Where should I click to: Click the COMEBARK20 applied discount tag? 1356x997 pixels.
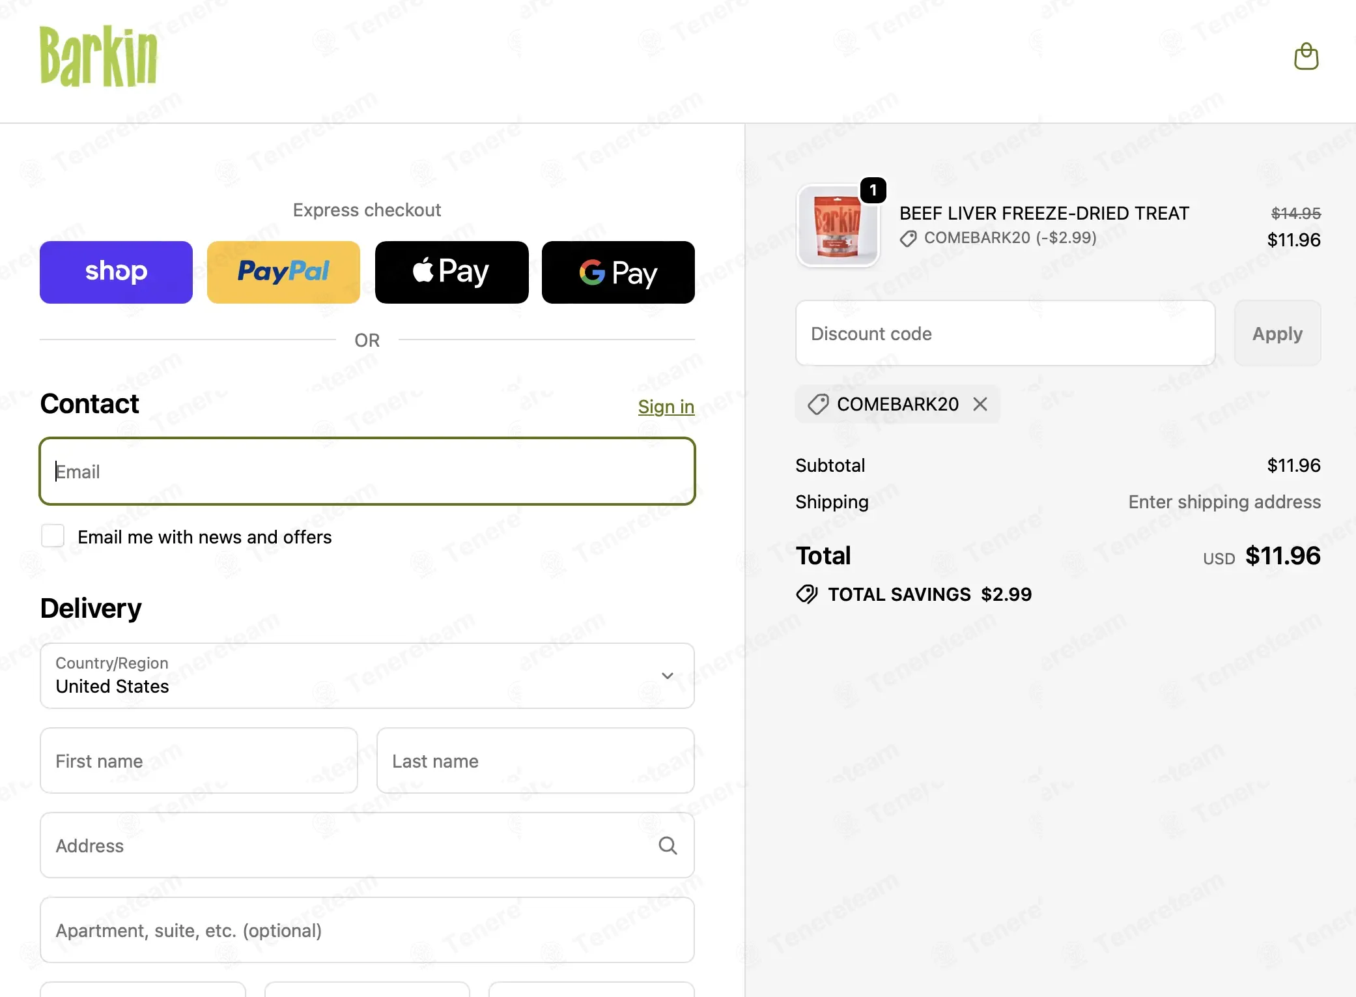(897, 404)
